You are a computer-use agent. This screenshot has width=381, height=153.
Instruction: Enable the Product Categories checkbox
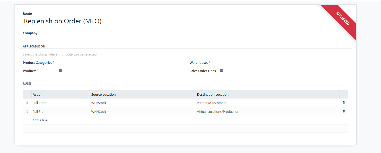(60, 62)
